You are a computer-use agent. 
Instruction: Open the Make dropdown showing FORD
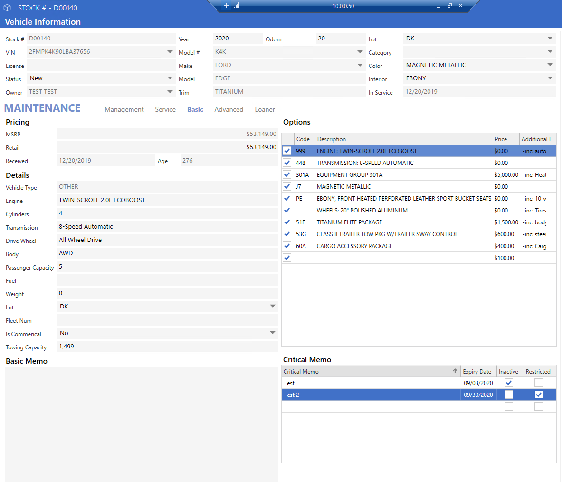[x=360, y=65]
